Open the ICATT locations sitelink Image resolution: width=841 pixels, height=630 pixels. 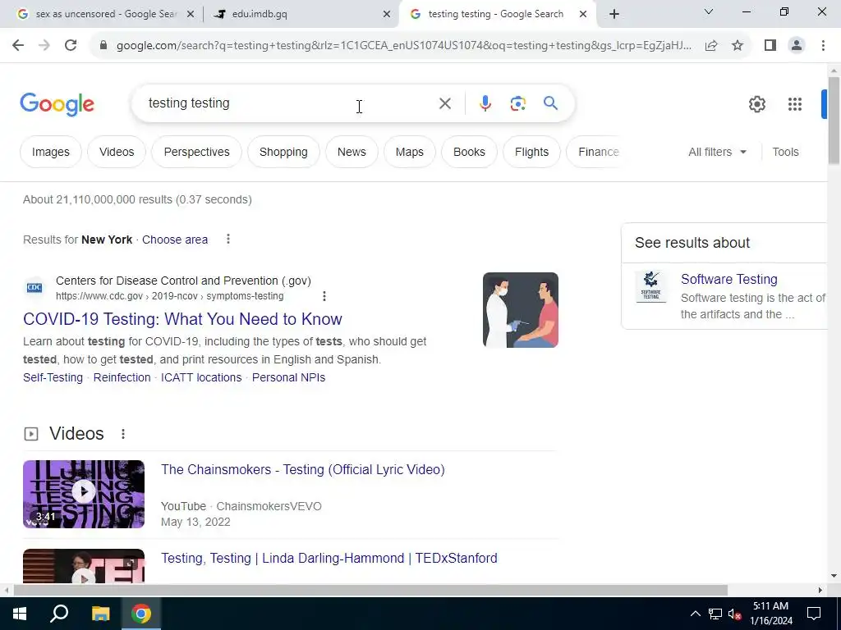point(201,377)
